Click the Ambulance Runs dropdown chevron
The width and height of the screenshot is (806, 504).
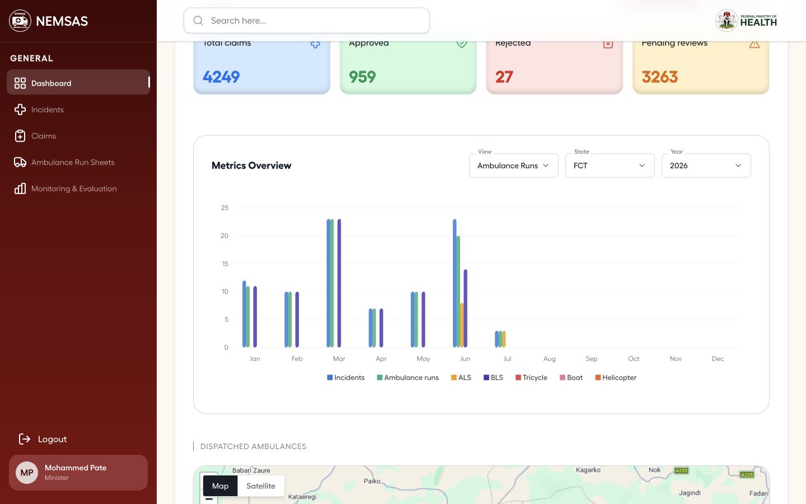point(546,166)
